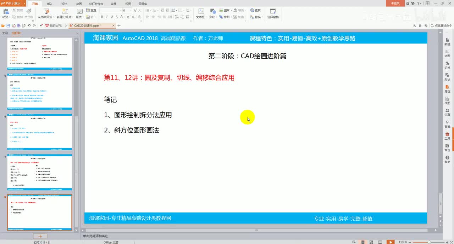Toggle Strikethrough formatting
454x244 pixels.
tap(117, 17)
